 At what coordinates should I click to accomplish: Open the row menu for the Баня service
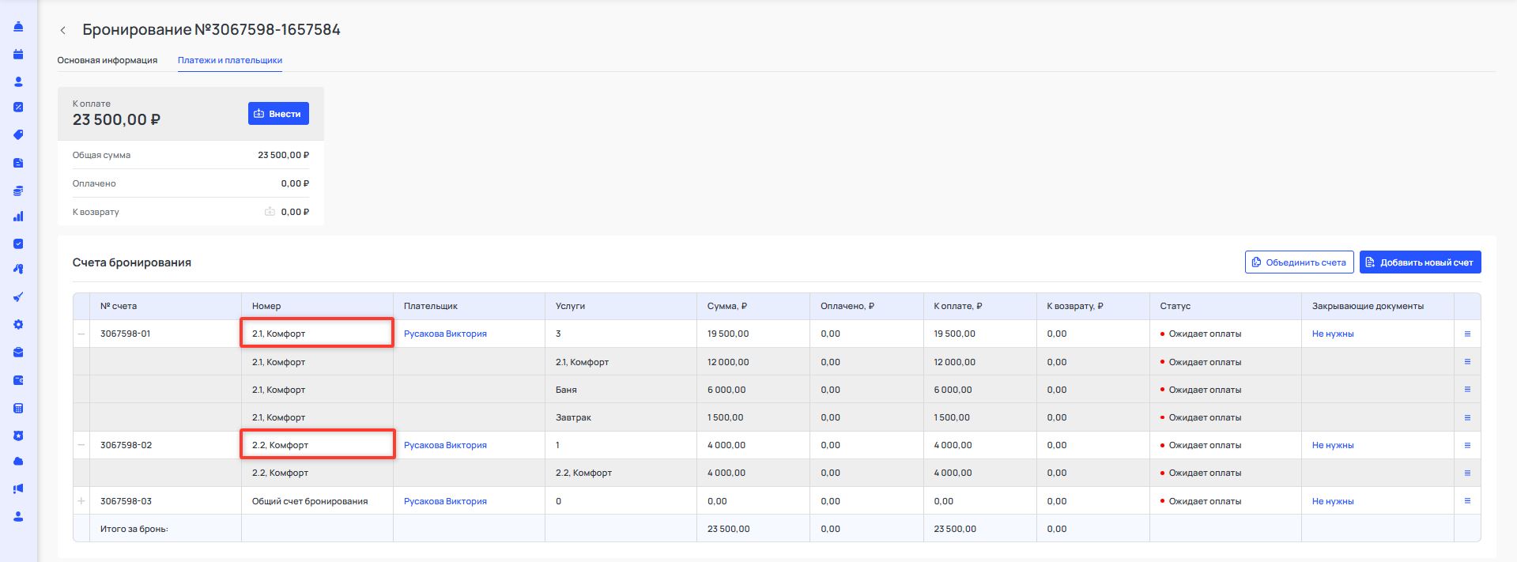click(x=1467, y=390)
